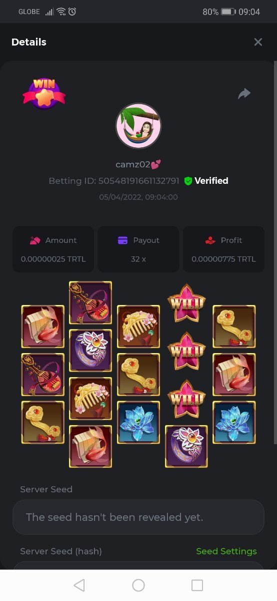Tap the Betting ID number text
The height and width of the screenshot is (601, 277).
(139, 181)
